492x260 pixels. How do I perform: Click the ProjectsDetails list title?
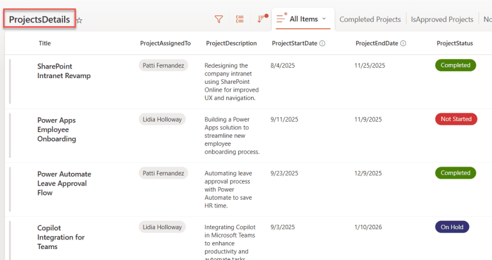pyautogui.click(x=39, y=19)
